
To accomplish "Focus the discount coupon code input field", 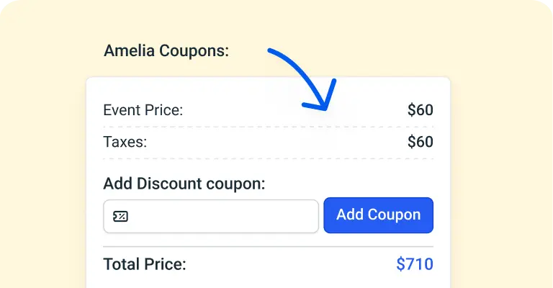I will (211, 216).
